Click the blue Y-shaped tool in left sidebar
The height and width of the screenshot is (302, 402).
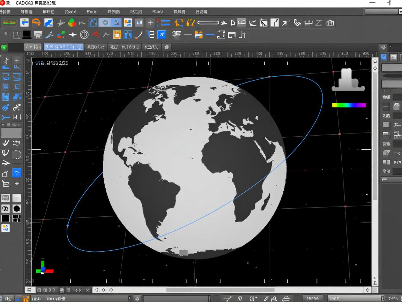(x=6, y=117)
